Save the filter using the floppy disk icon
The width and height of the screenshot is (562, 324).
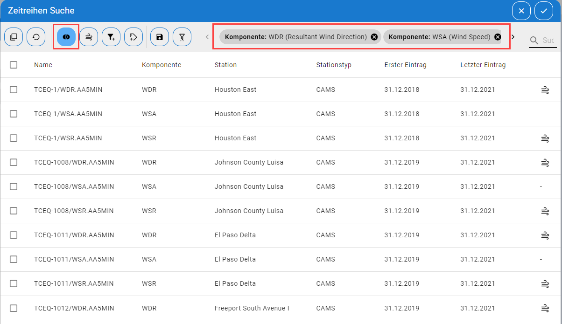(160, 37)
